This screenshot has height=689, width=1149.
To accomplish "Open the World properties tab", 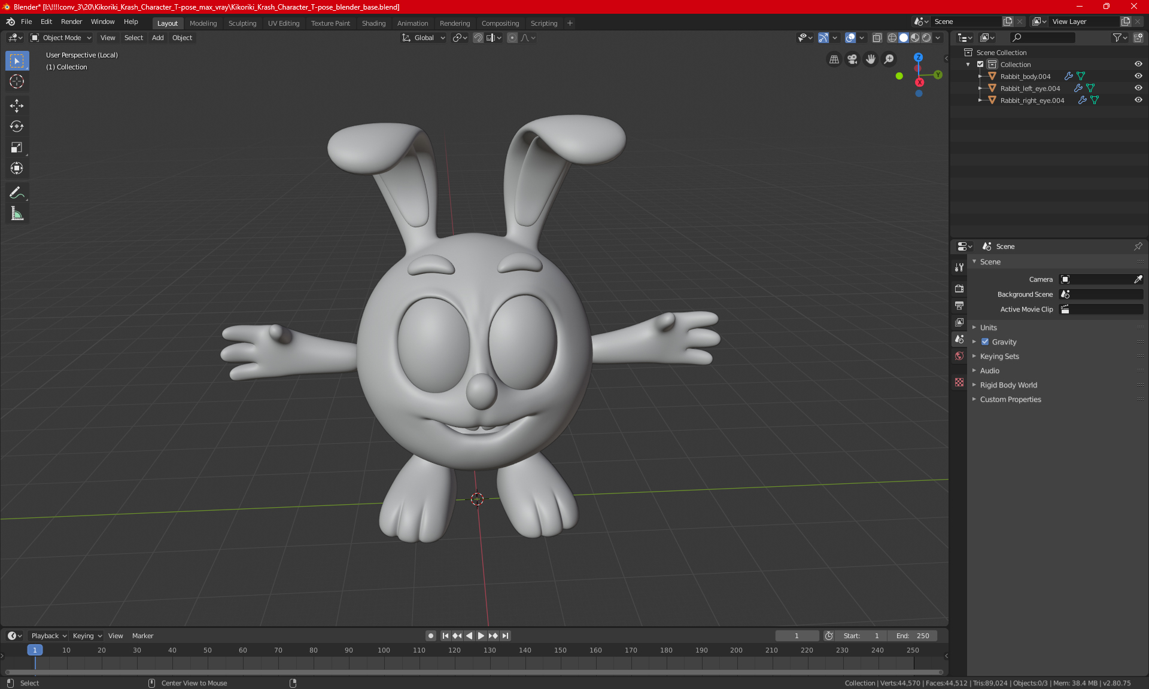I will pos(959,356).
